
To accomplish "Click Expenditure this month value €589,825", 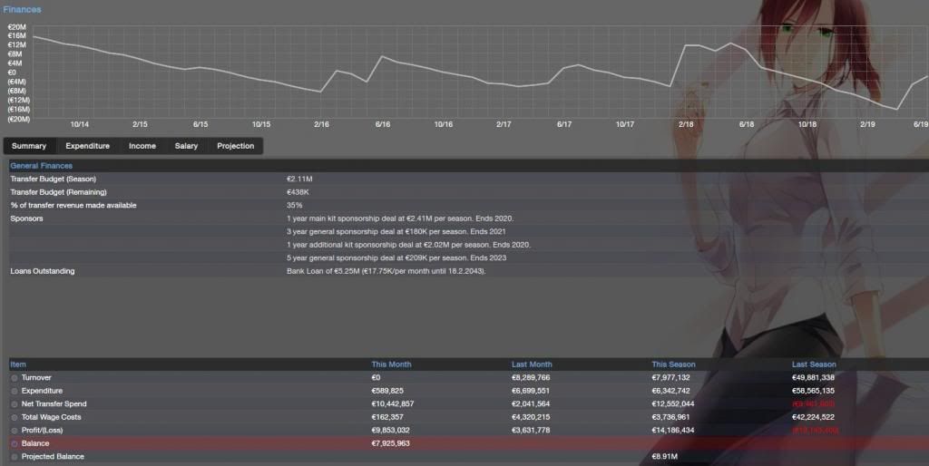I will tap(387, 391).
